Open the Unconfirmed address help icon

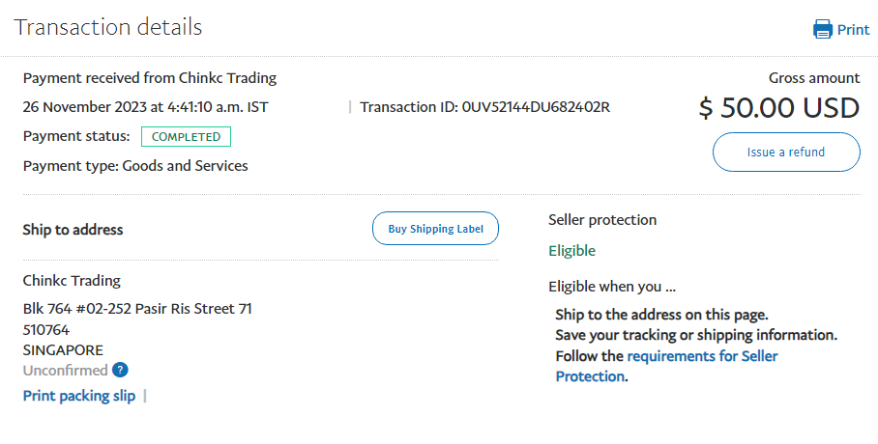point(120,370)
